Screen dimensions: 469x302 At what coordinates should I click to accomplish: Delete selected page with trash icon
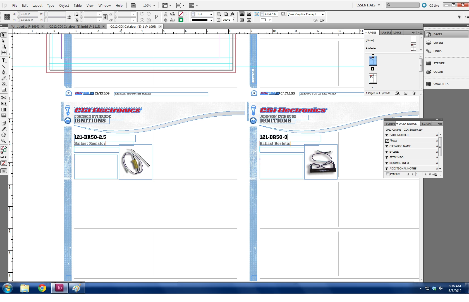[414, 93]
